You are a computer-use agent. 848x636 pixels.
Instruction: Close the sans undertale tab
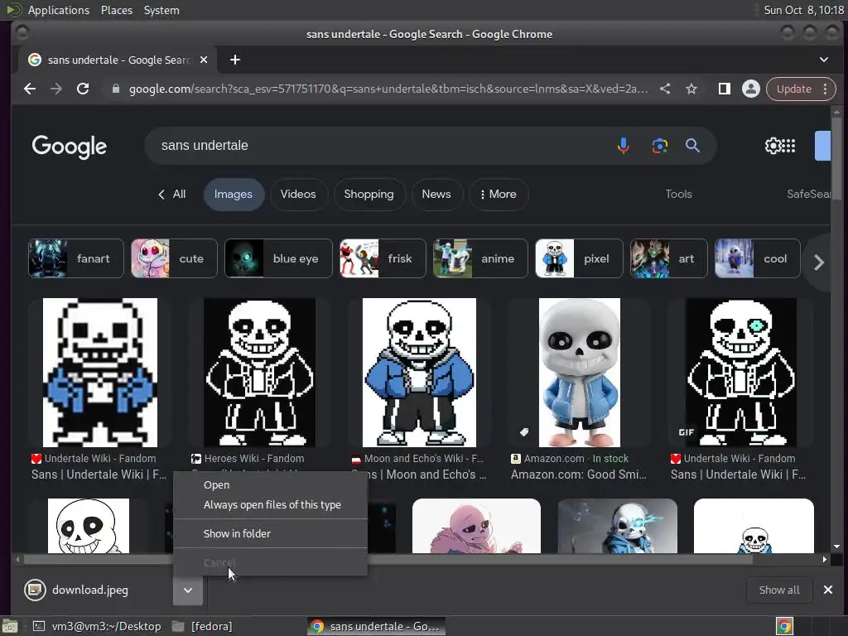204,60
